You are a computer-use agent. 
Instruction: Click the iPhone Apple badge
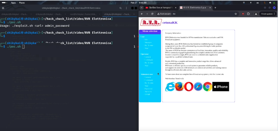pyautogui.click(x=220, y=87)
